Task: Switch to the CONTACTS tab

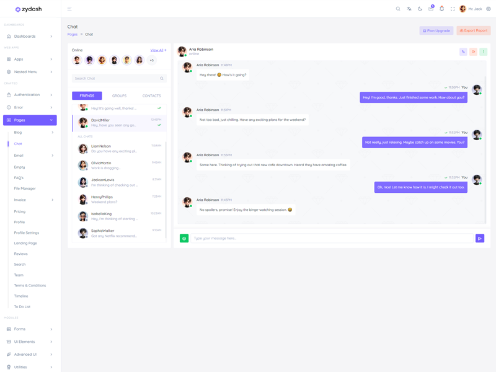Action: (151, 96)
